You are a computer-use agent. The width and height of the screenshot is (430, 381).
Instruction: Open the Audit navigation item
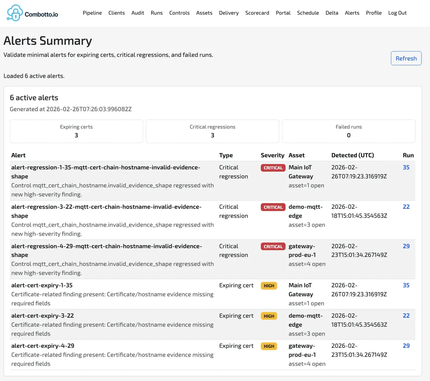click(x=137, y=13)
